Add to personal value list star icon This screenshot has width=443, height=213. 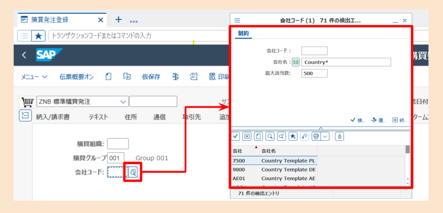click(293, 136)
